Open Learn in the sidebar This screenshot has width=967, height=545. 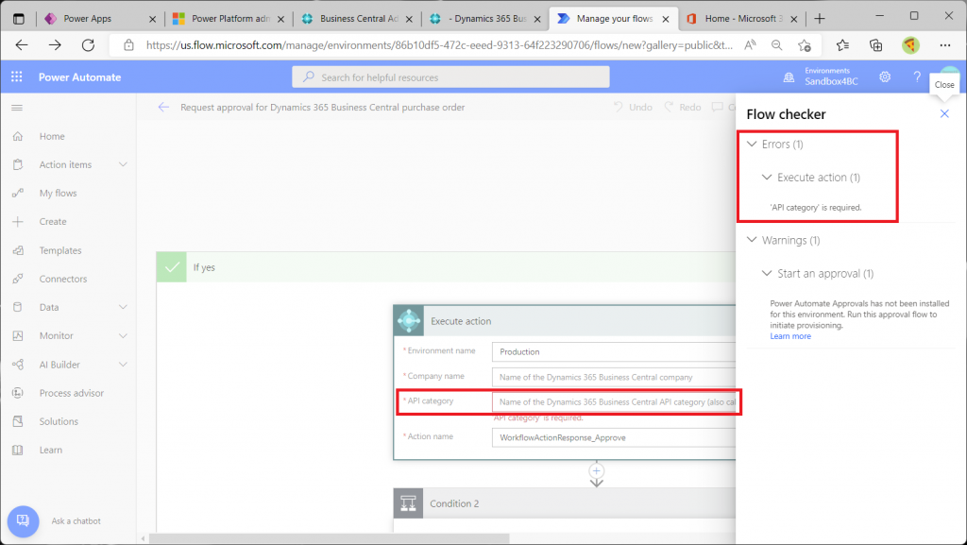pyautogui.click(x=51, y=450)
